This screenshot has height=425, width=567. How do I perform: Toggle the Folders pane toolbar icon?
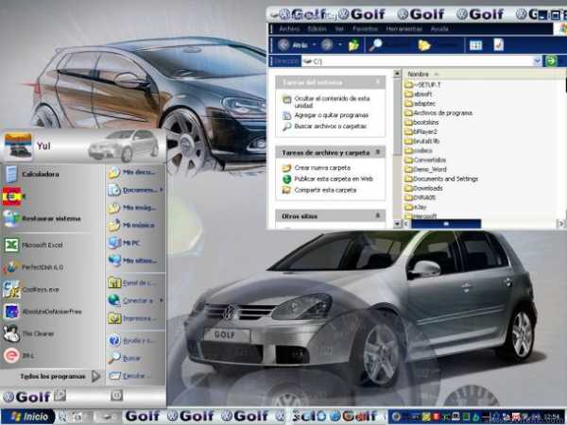click(x=424, y=44)
